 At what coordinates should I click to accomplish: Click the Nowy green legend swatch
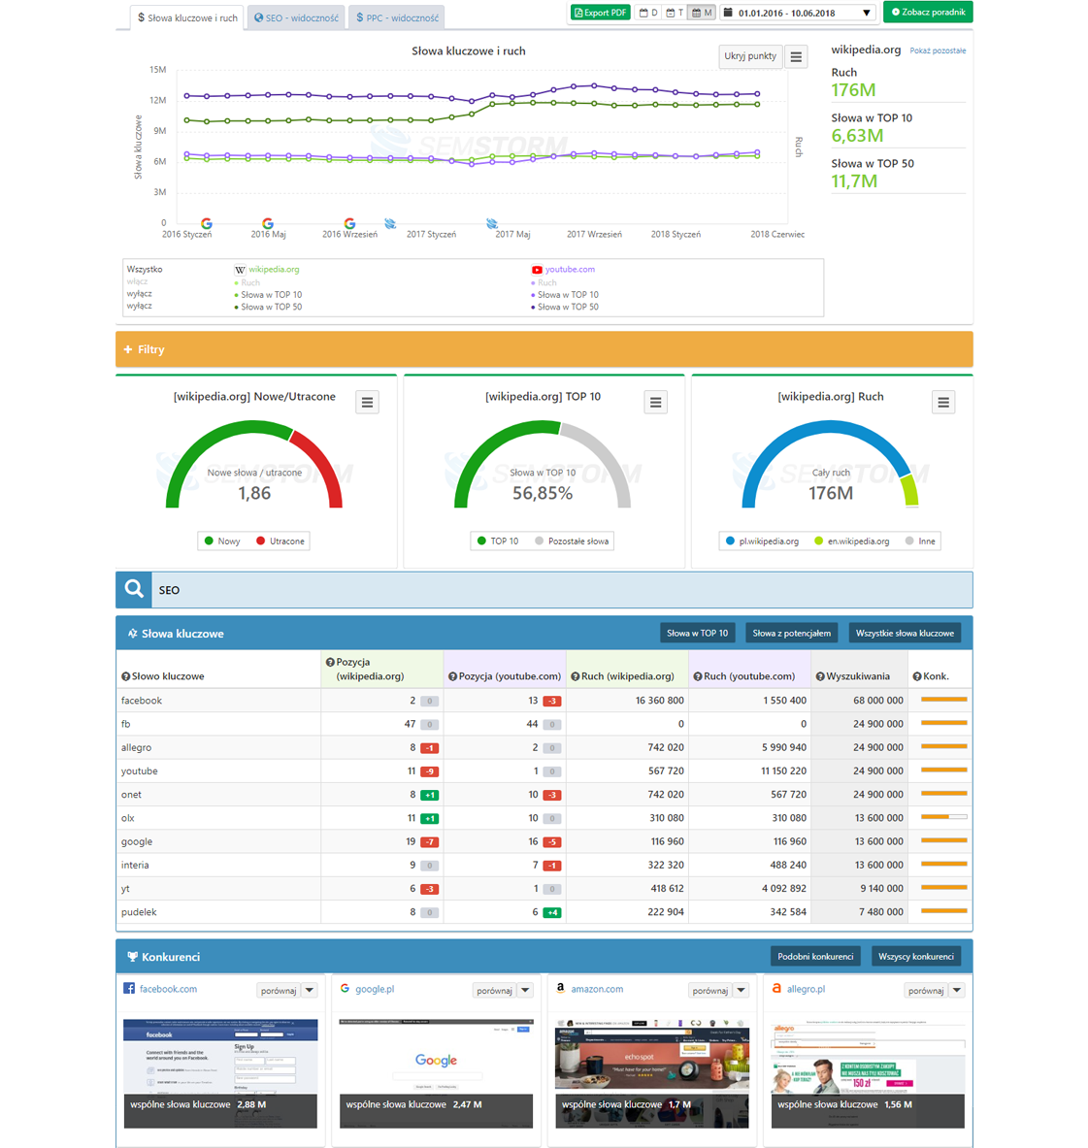point(209,541)
